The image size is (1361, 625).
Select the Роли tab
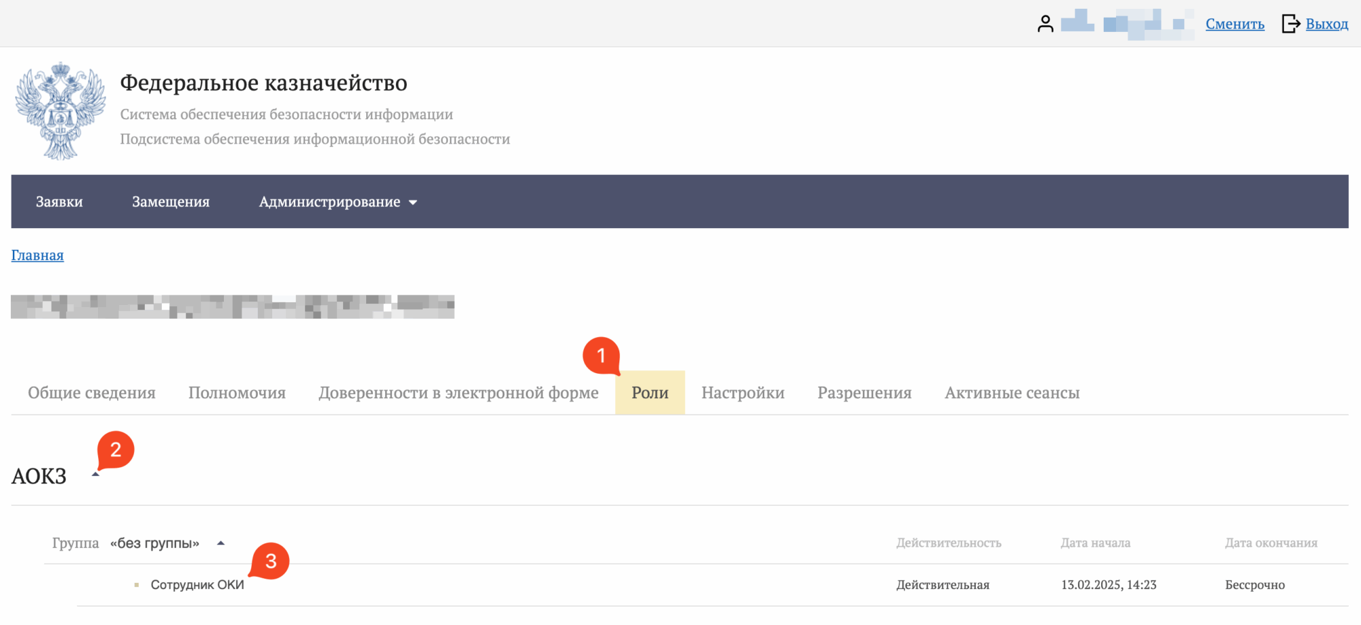coord(650,393)
